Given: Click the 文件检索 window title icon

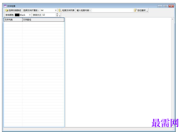Looking at the screenshot, I should coord(5,6).
